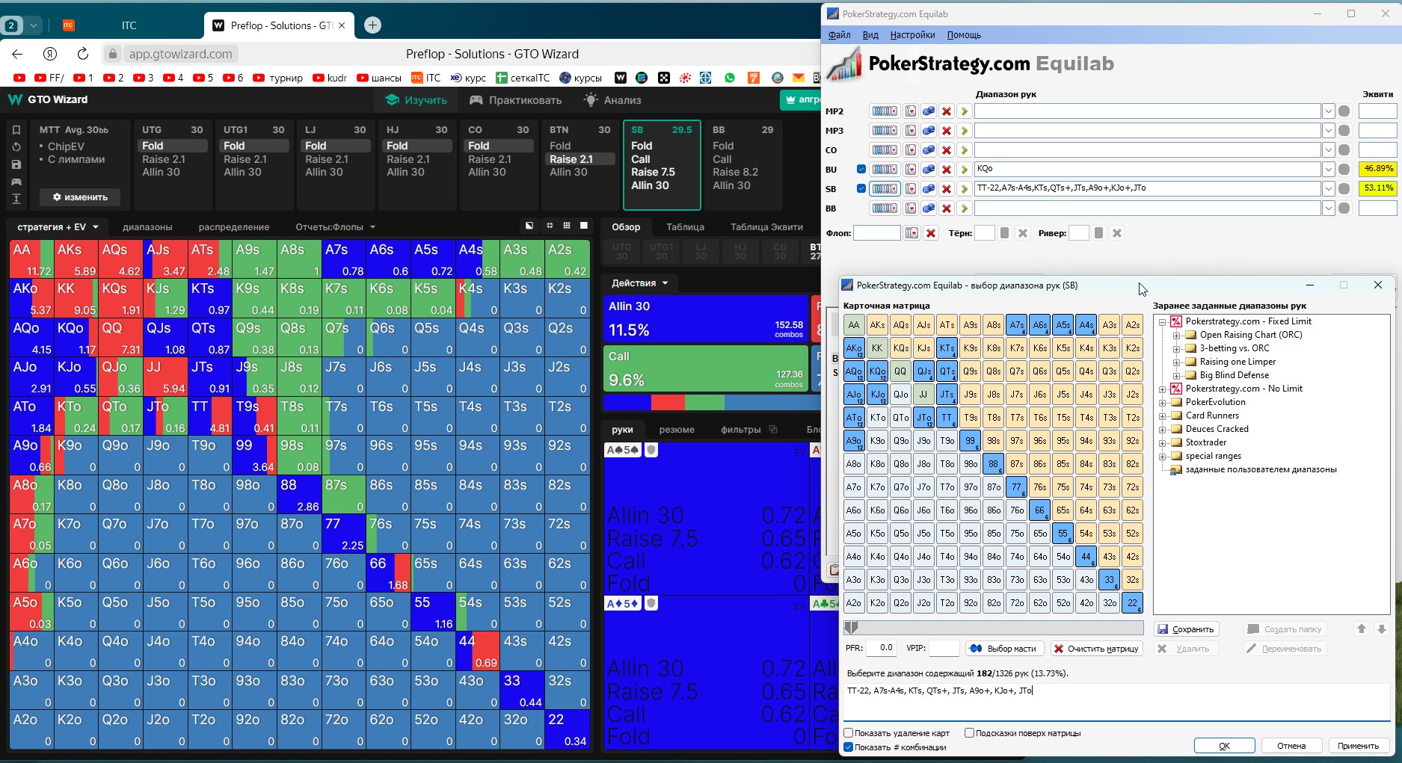Move range down arrow in Equilab dialog
Viewport: 1402px width, 763px height.
click(1382, 629)
